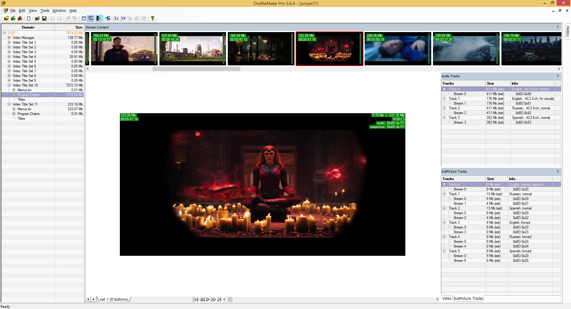This screenshot has width=571, height=309.
Task: Click the navigate back double-arrow icon
Action: pyautogui.click(x=68, y=18)
